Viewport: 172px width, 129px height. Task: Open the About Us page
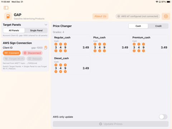pos(100,16)
